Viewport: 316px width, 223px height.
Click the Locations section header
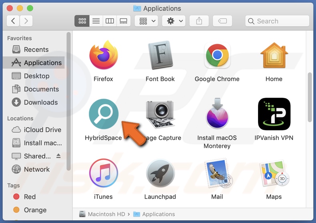[x=20, y=118]
